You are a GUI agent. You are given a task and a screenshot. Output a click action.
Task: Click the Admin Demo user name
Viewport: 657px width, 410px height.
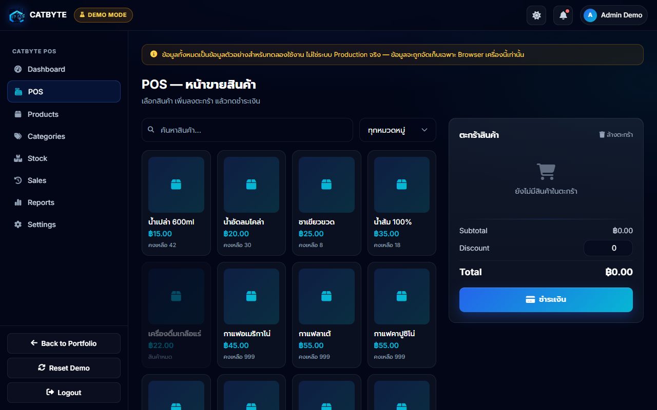coord(622,15)
